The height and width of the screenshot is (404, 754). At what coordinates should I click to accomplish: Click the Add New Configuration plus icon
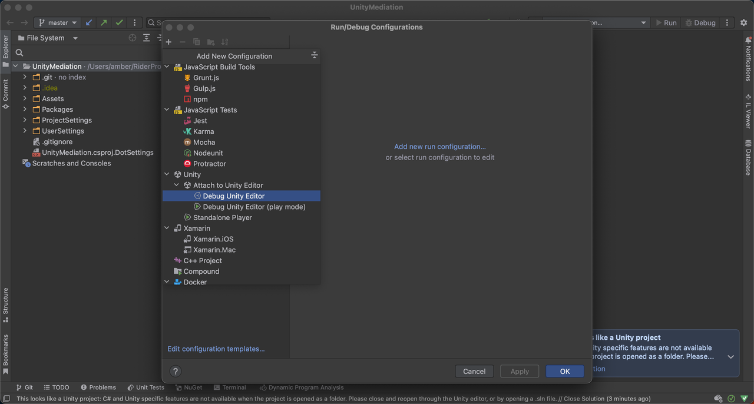[x=168, y=42]
